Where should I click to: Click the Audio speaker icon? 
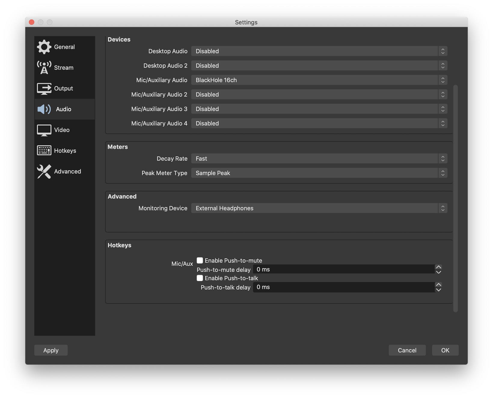(44, 109)
